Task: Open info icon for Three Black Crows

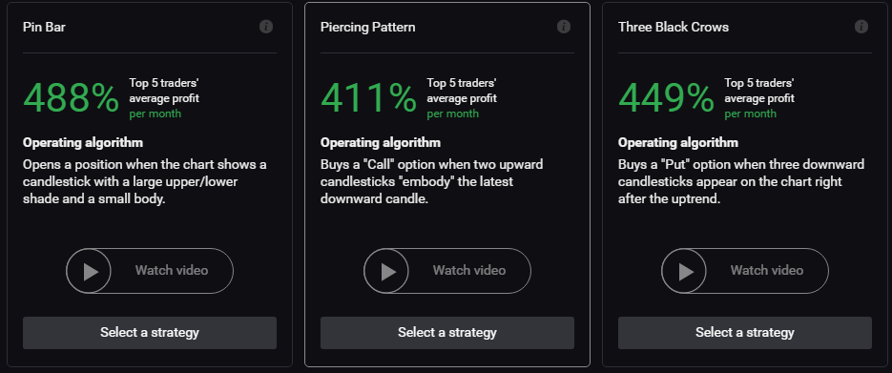Action: [x=861, y=27]
